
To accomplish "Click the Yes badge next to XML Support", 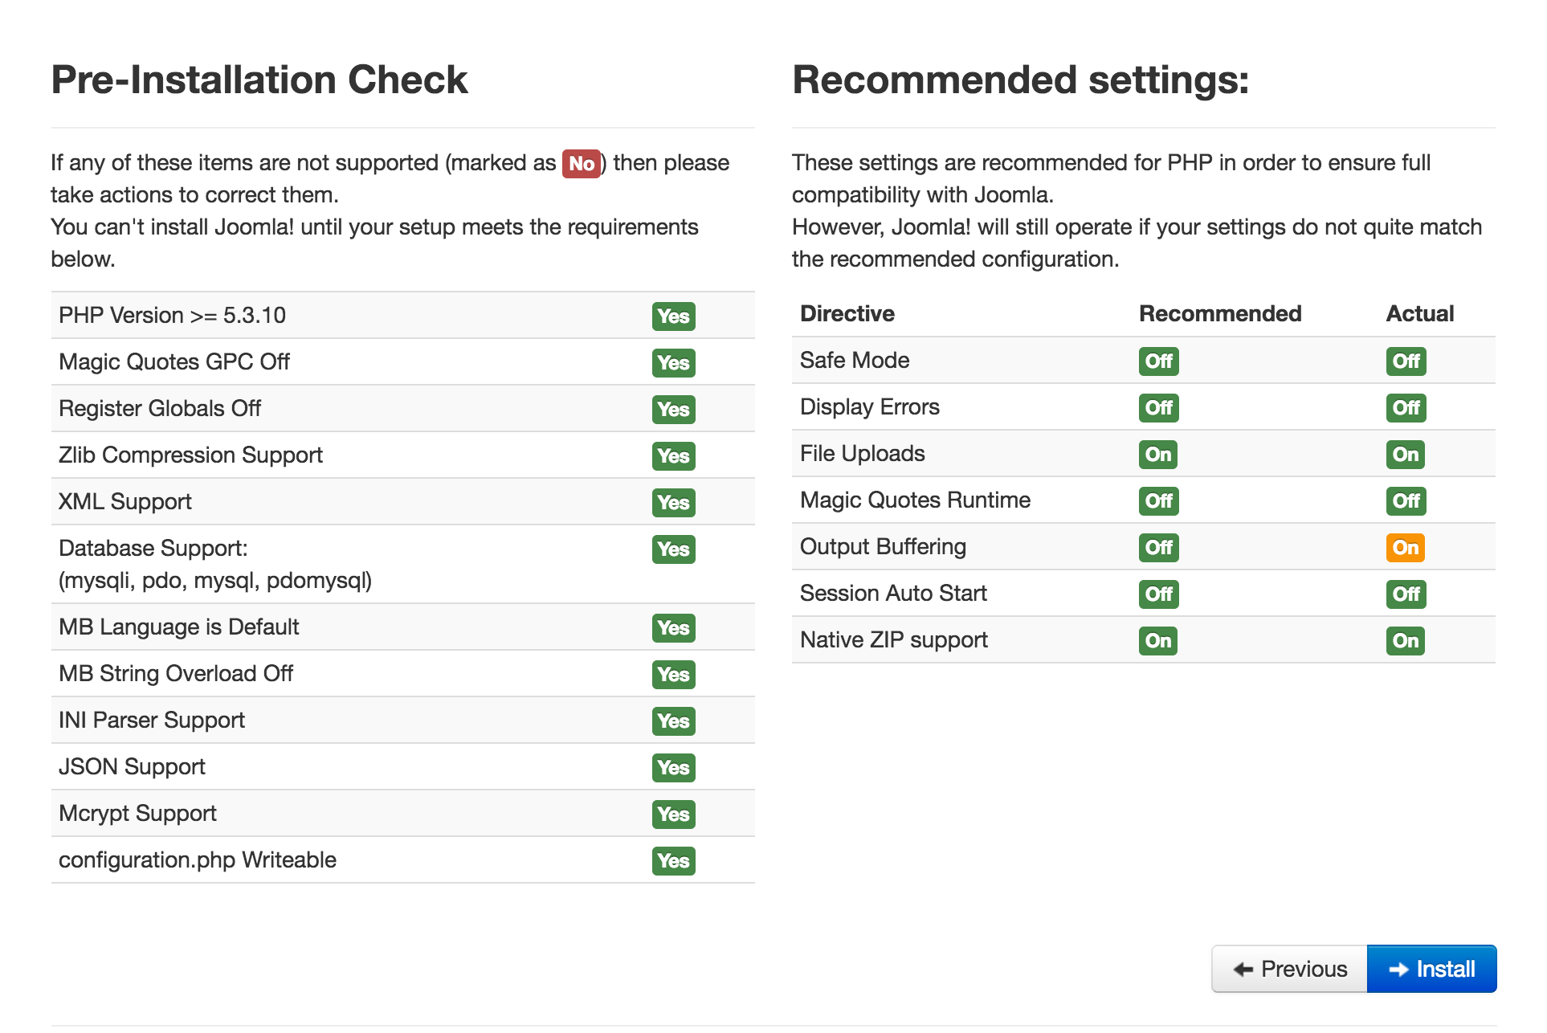I will coord(673,502).
